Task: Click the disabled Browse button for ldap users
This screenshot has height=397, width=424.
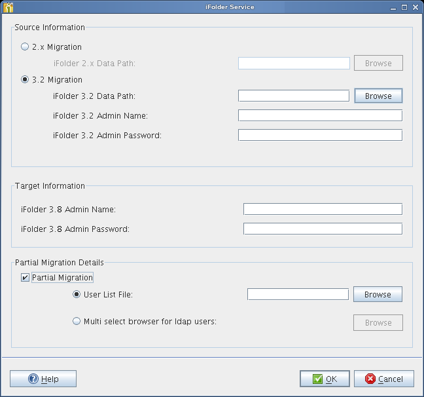Action: [378, 322]
